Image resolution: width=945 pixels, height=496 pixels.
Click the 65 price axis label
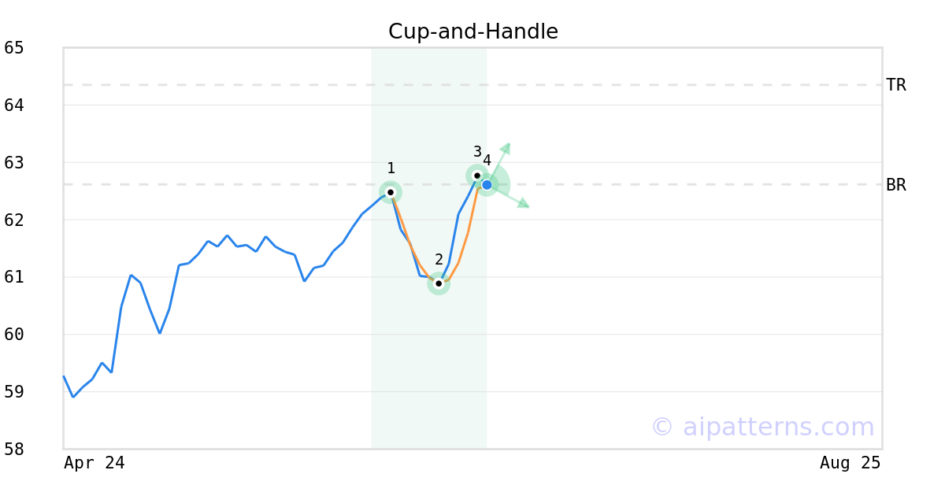[14, 48]
